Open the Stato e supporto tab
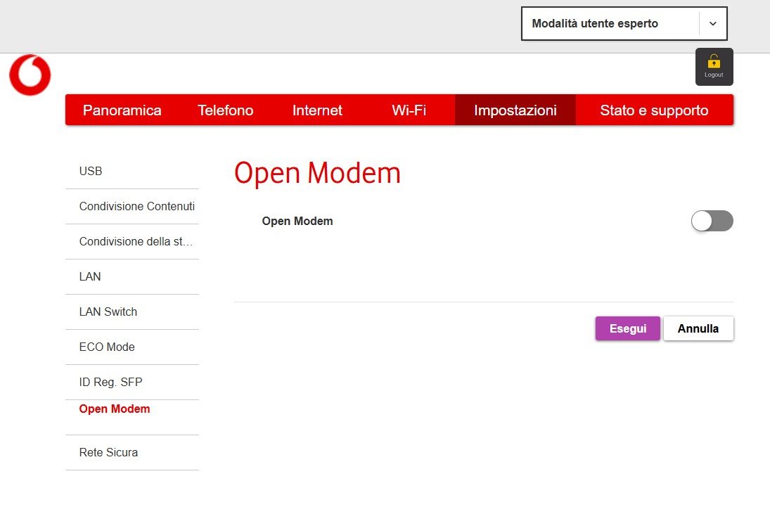 click(654, 110)
